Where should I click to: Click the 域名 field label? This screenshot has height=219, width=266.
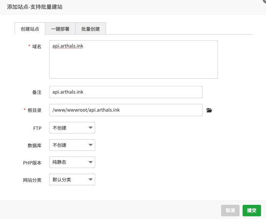36,46
